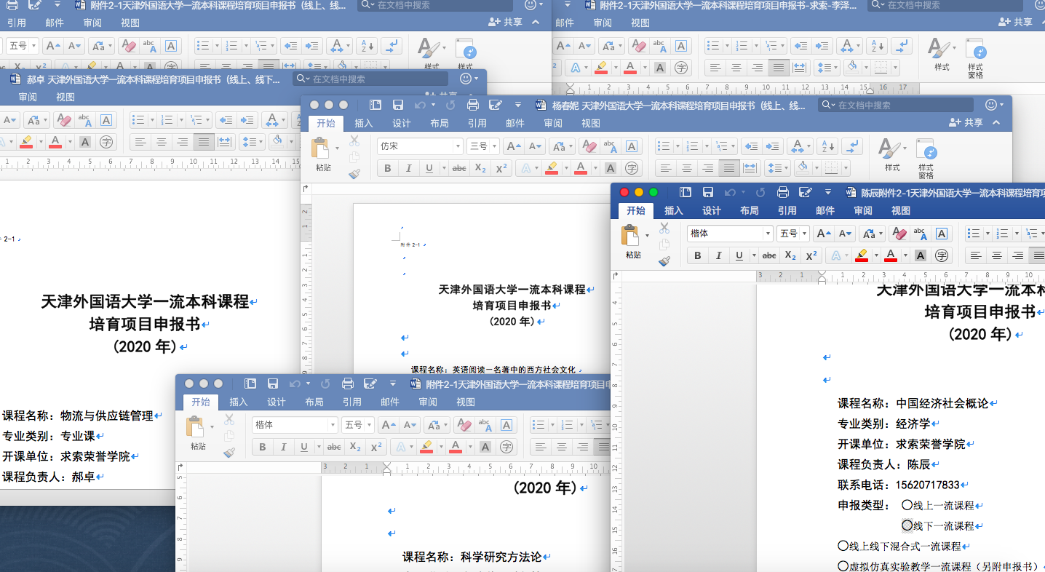Screen dimensions: 1045x572
Task: Click search field in 郝卓 window title bar
Action: (371, 79)
